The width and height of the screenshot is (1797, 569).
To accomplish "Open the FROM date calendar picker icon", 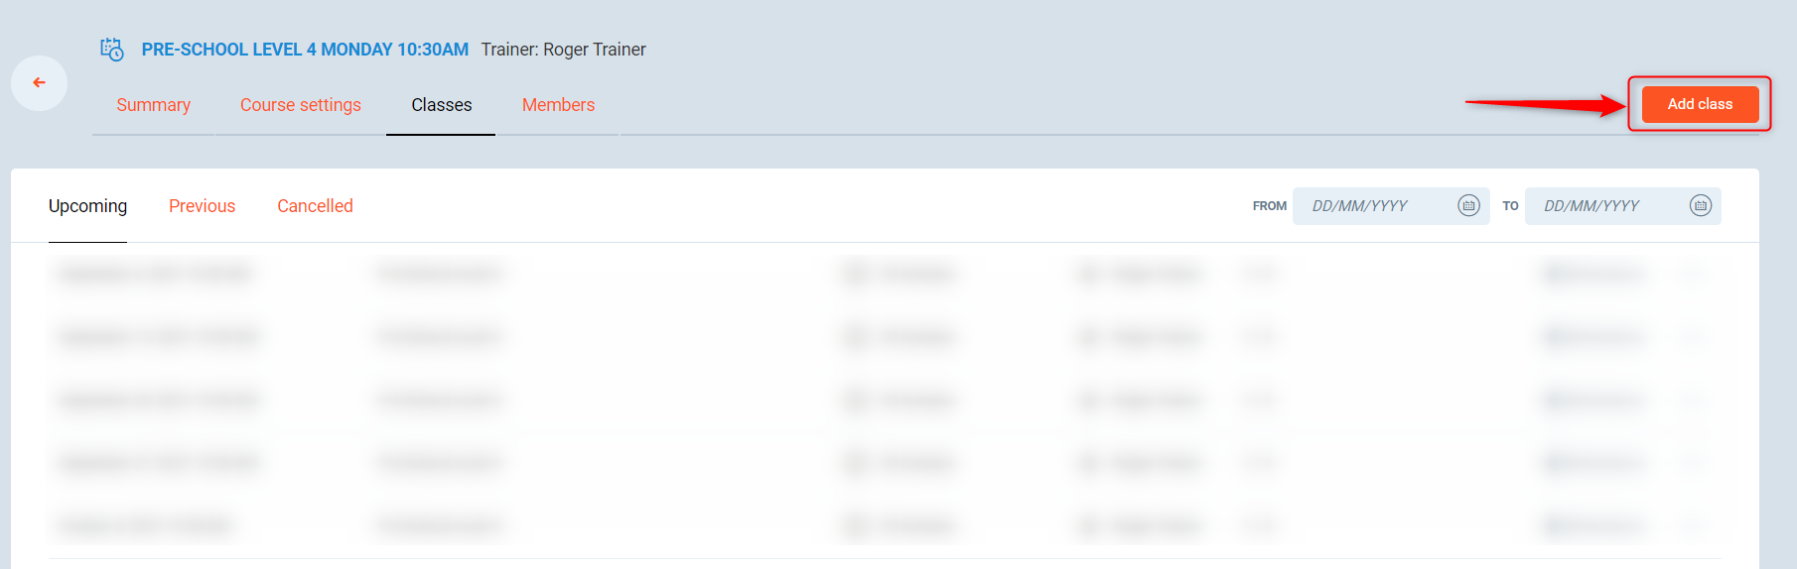I will coord(1468,205).
